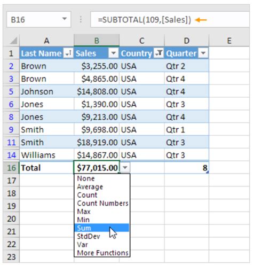Image resolution: width=253 pixels, height=265 pixels.
Task: Choose Max from the function list
Action: pos(102,212)
